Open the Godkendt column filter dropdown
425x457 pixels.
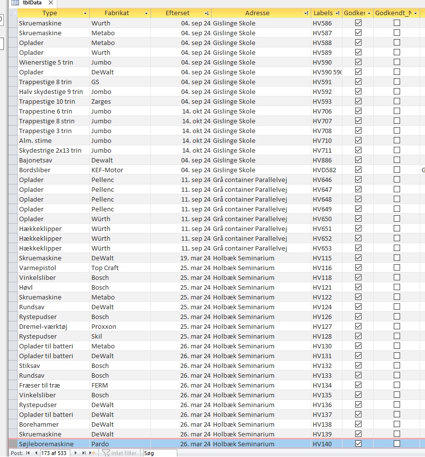click(x=369, y=13)
